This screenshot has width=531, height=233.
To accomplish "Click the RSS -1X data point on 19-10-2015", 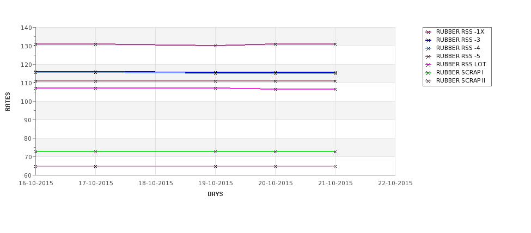I will click(x=215, y=46).
